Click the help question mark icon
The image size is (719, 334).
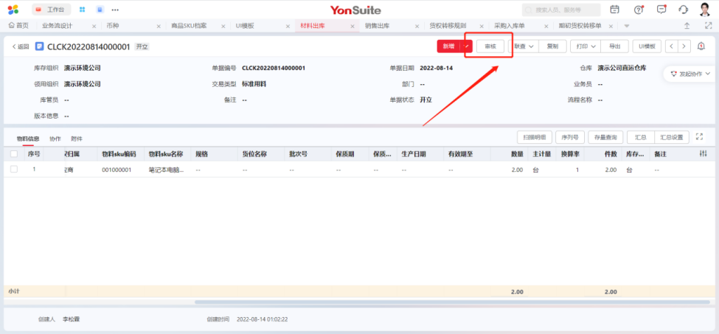pyautogui.click(x=639, y=10)
